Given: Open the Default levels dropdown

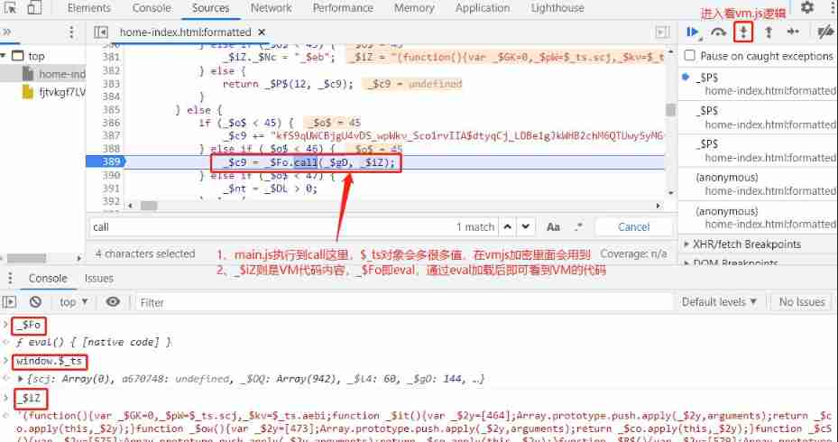Looking at the screenshot, I should (719, 302).
